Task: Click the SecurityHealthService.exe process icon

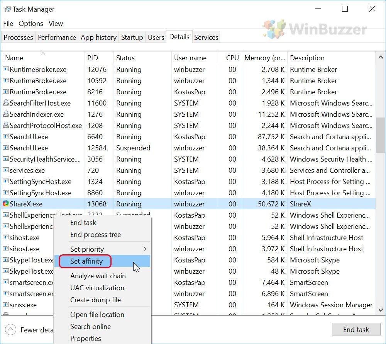Action: click(x=5, y=159)
